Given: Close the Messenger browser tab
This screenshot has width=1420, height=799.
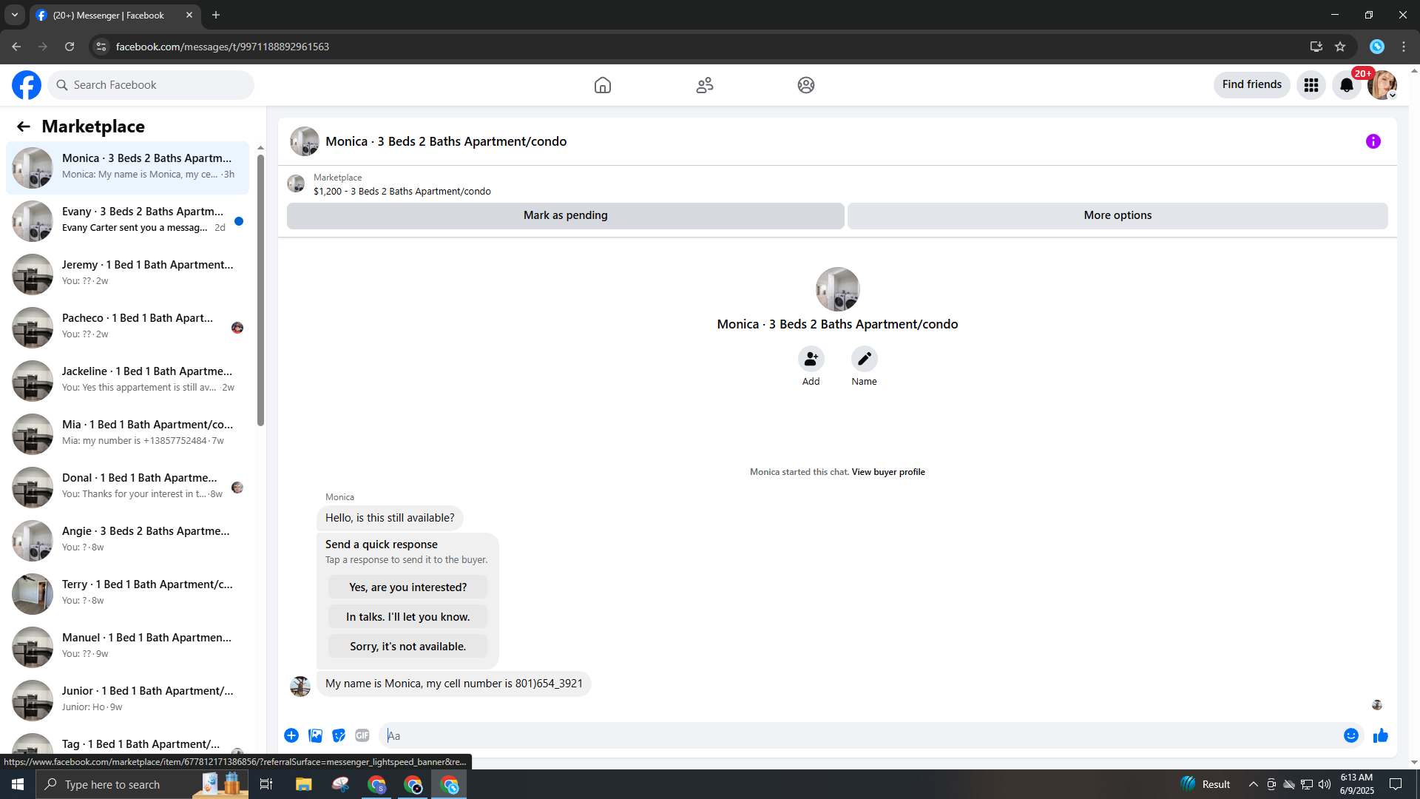Looking at the screenshot, I should (189, 15).
